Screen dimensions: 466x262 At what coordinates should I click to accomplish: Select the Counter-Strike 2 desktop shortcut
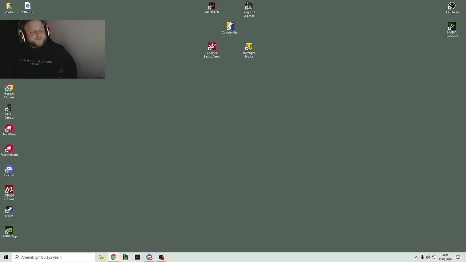pyautogui.click(x=230, y=30)
